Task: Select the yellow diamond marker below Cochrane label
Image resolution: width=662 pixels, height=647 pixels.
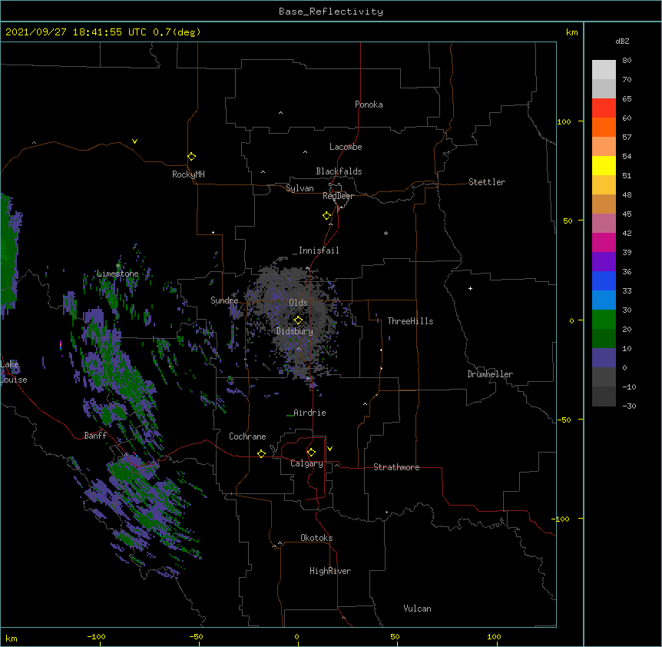Action: click(x=261, y=453)
